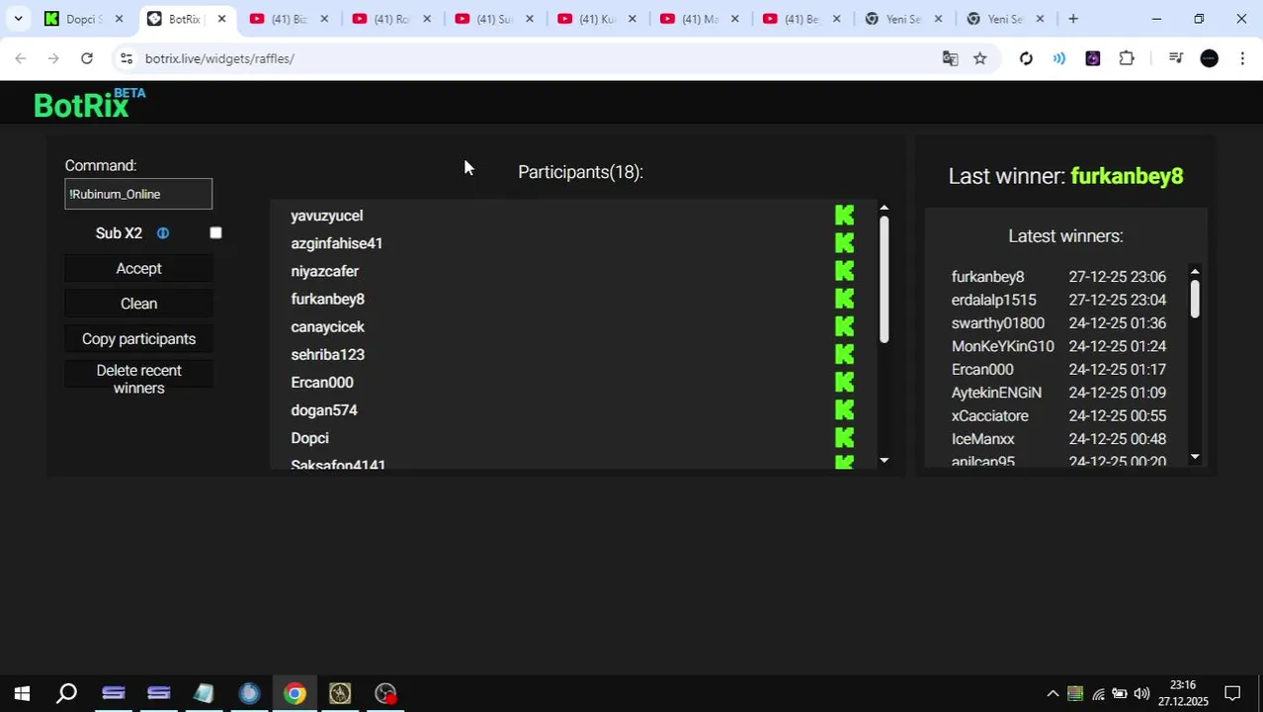Click the Kick icon beside sehriba123

pyautogui.click(x=844, y=354)
